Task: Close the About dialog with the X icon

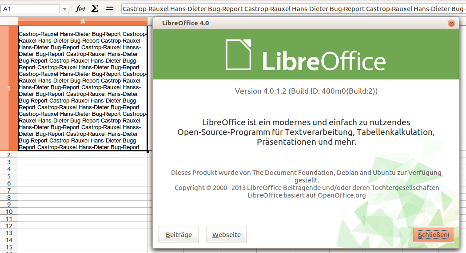Action: tap(451, 23)
